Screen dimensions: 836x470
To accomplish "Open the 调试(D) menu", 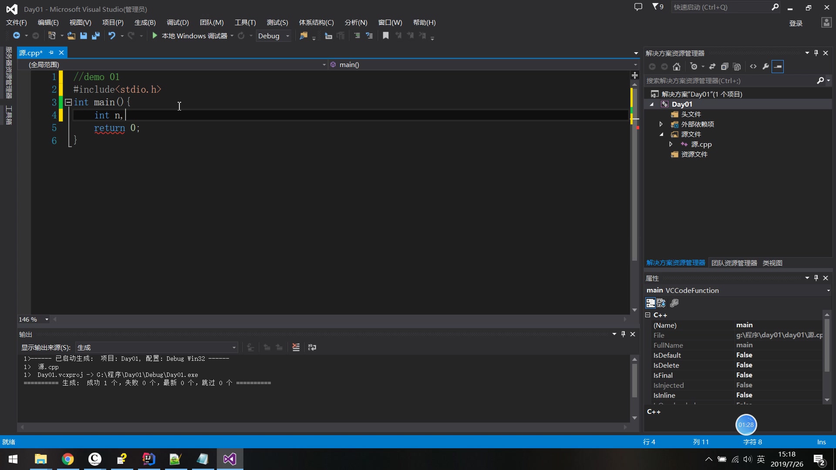I will 177,23.
